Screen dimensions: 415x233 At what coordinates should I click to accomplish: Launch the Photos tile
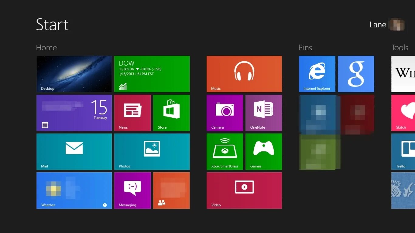click(152, 152)
